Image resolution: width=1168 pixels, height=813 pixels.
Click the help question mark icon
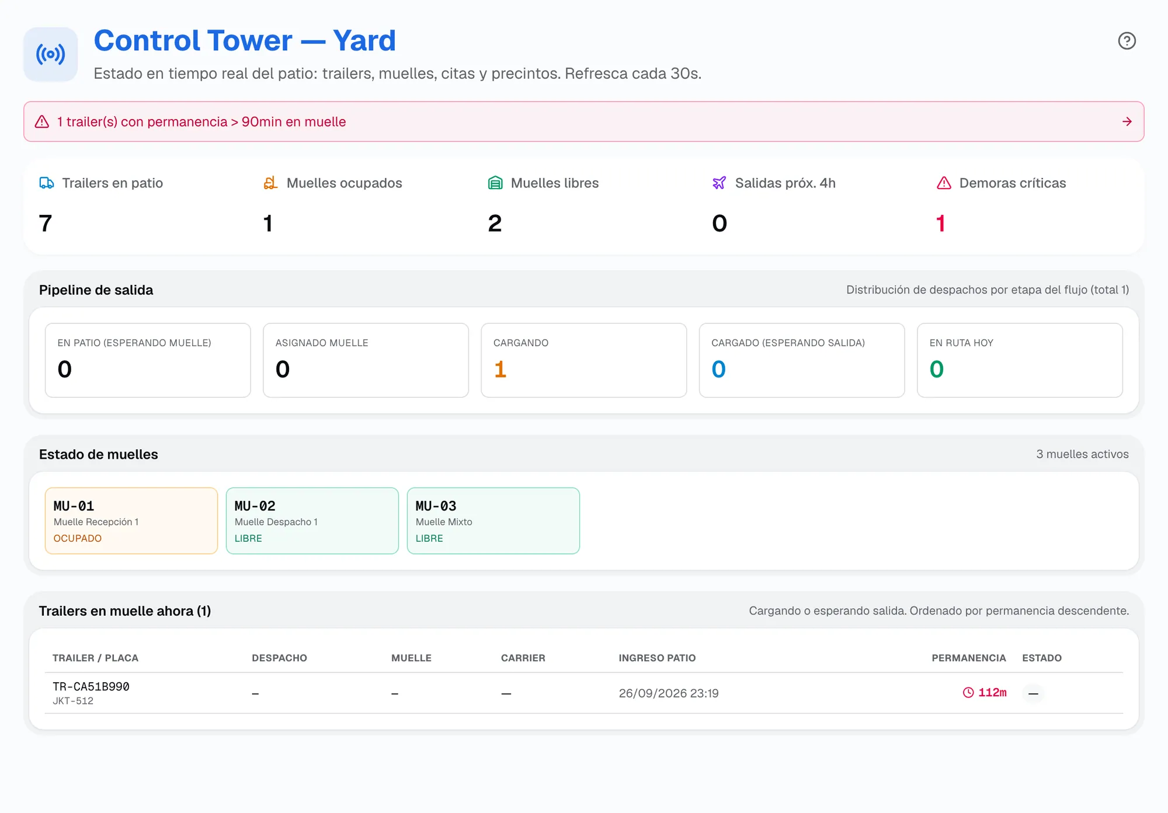pyautogui.click(x=1127, y=41)
